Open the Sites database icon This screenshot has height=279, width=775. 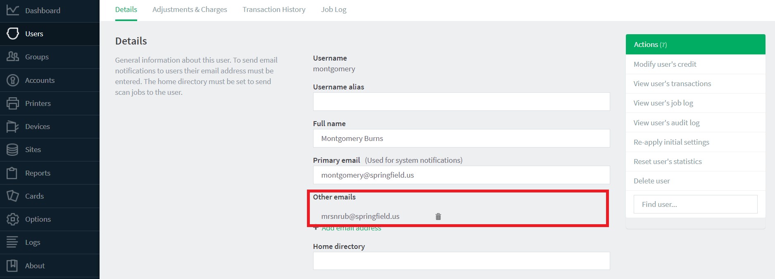click(12, 150)
